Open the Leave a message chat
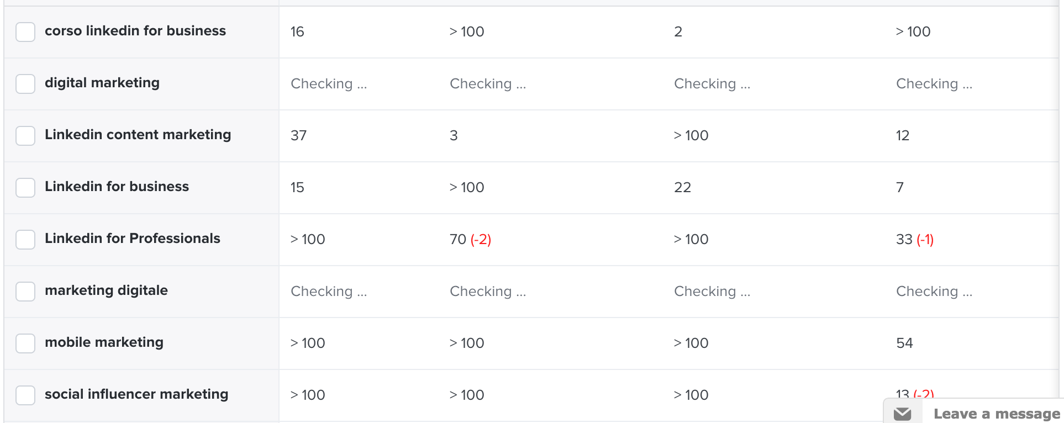Viewport: 1064px width, 423px height. (975, 412)
